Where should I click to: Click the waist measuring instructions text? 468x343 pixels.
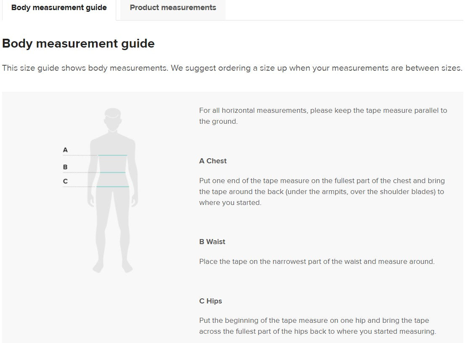(x=316, y=261)
